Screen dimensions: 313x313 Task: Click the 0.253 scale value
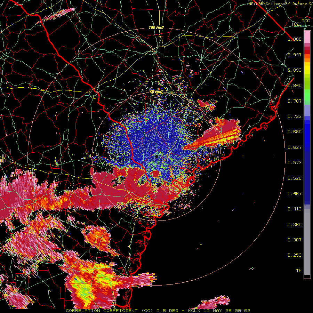click(295, 255)
